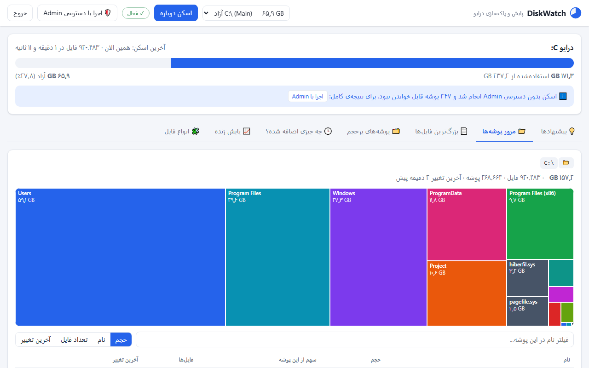Click اجرا با دسترسی Admin header button
The image size is (589, 368).
click(77, 13)
